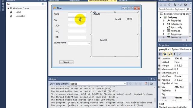Show the Properties page icon
The image size is (193, 108).
coord(170,54)
